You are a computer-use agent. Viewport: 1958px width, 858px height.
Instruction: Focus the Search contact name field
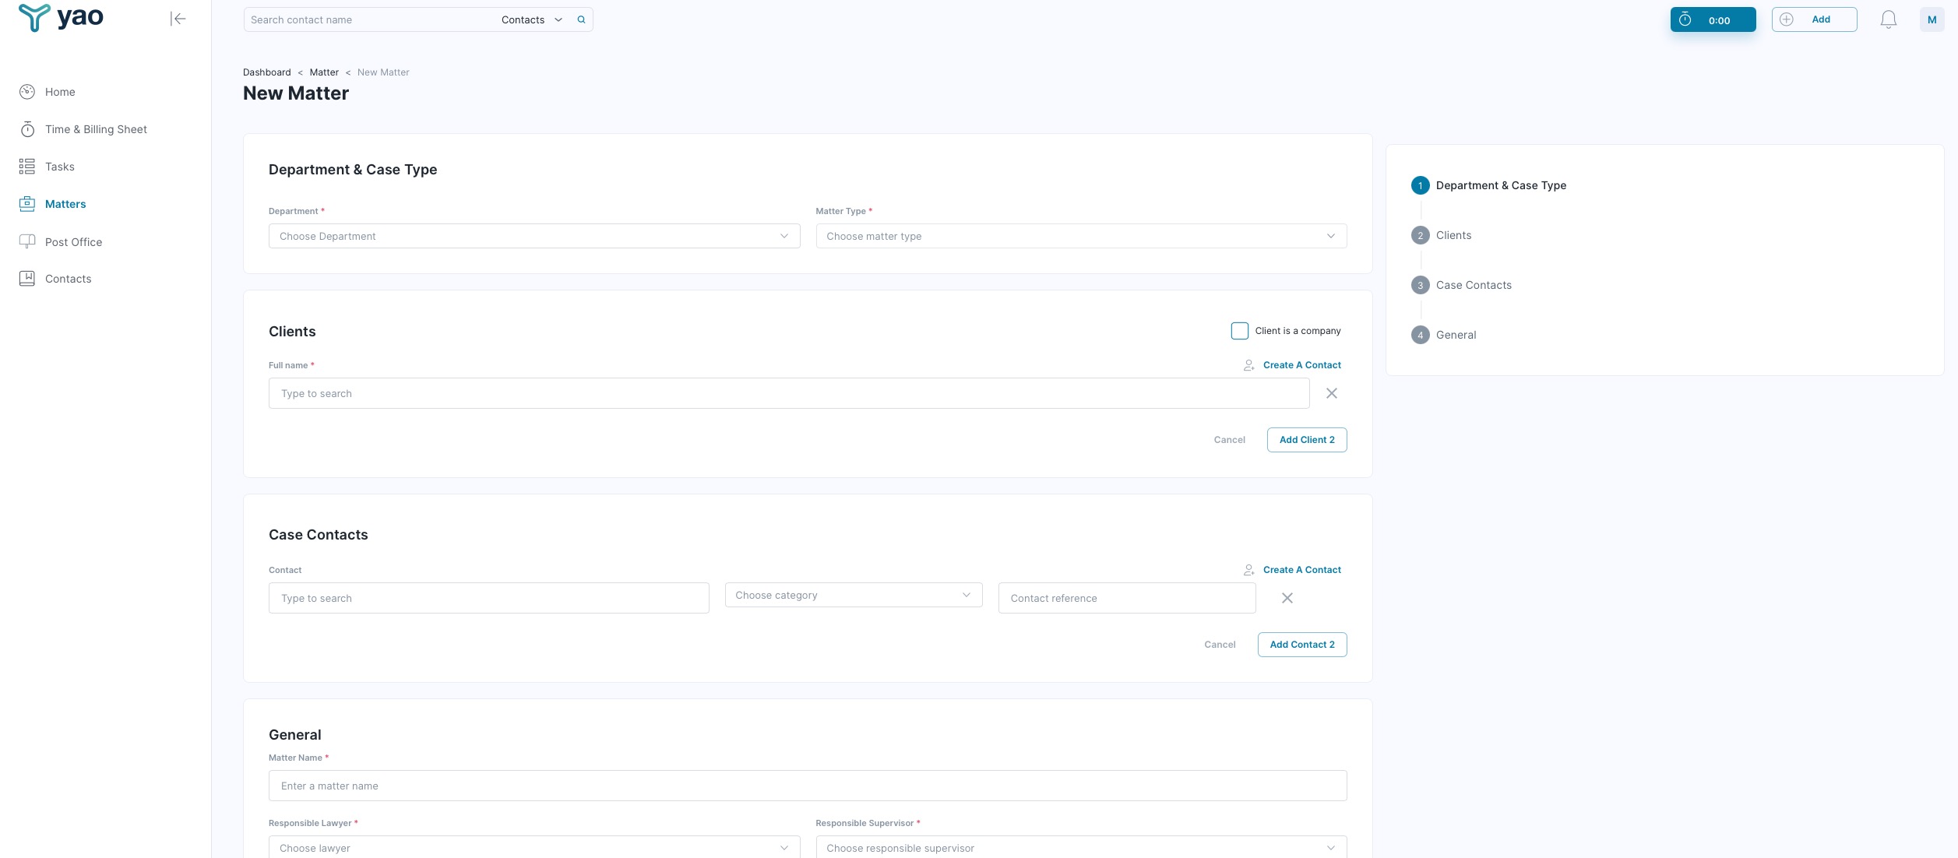click(x=370, y=19)
